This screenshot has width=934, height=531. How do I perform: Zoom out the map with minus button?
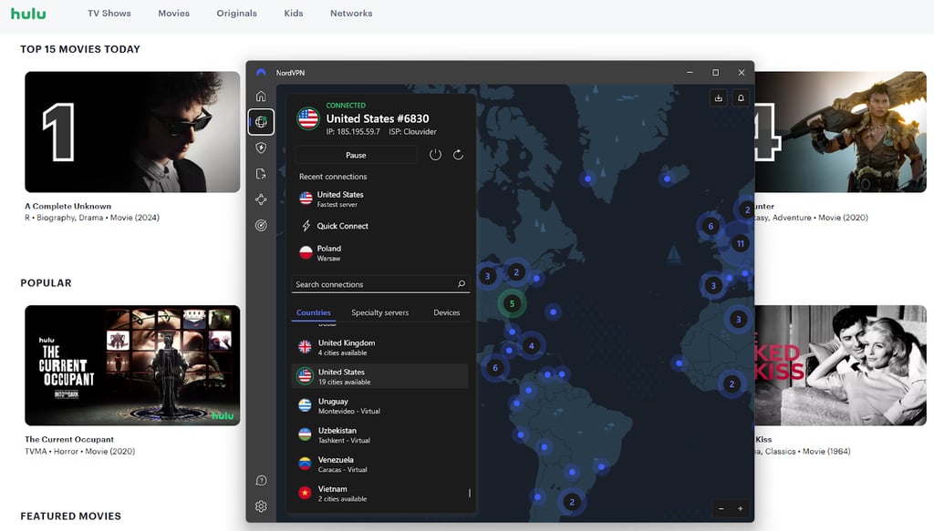pos(721,508)
